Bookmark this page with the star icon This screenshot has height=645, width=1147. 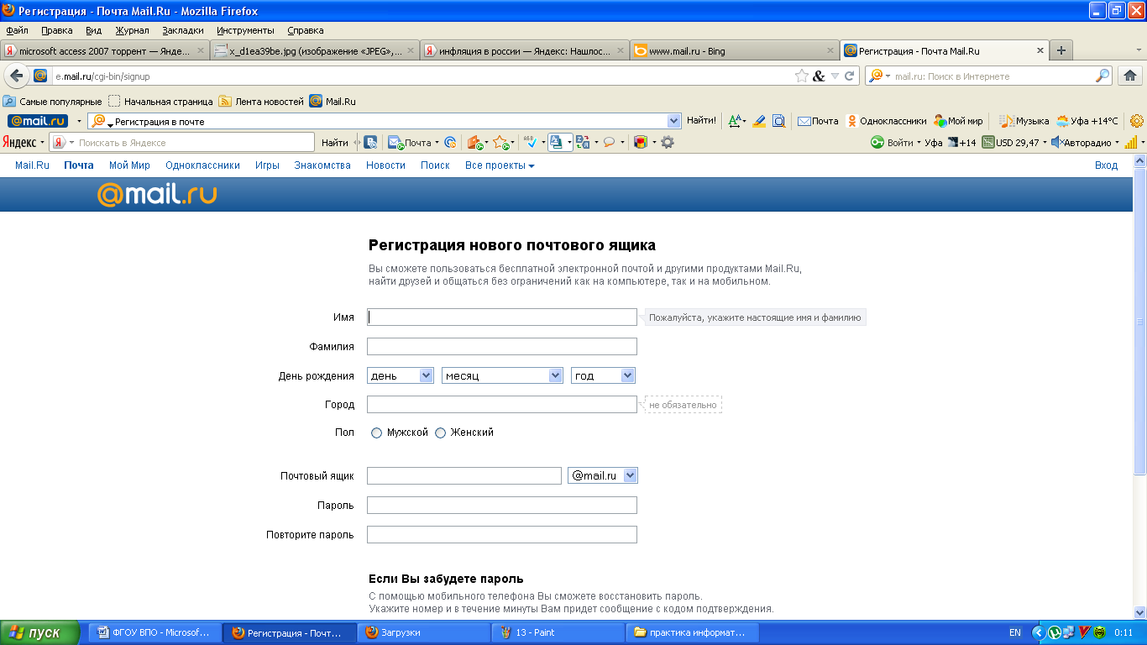pyautogui.click(x=802, y=76)
